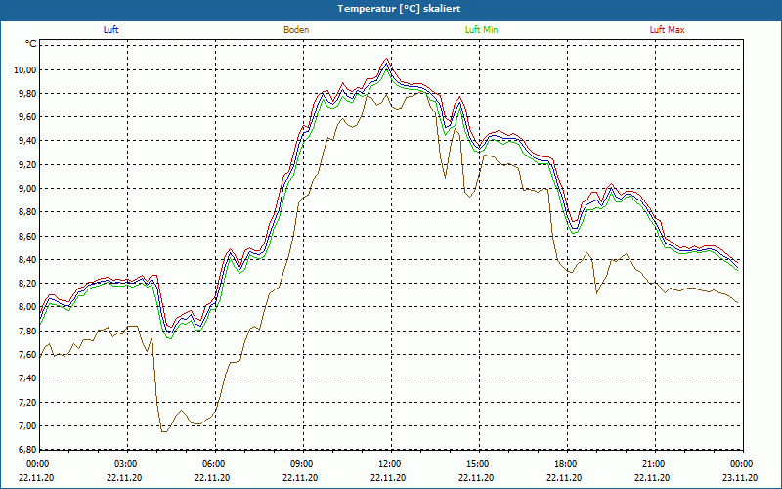782x489 pixels.
Task: Click the 9,20 Y-axis value
Action: tap(28, 164)
